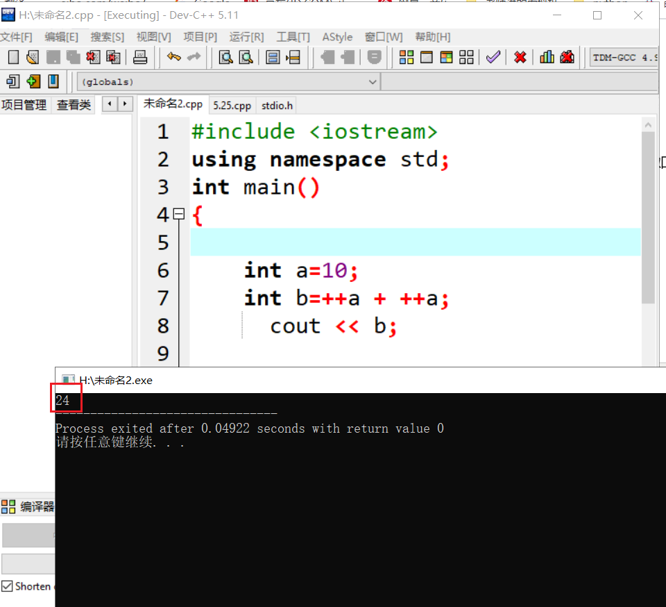Screen dimensions: 666x607
Task: Undo the last edit
Action: [173, 56]
